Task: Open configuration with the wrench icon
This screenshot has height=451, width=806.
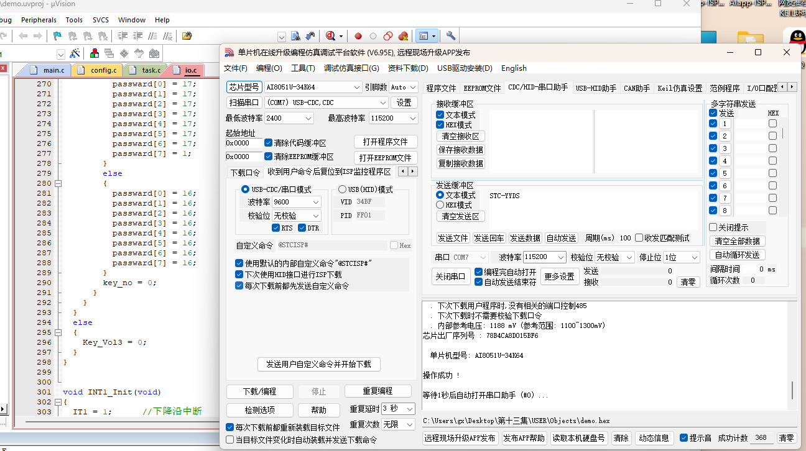Action: [x=451, y=36]
